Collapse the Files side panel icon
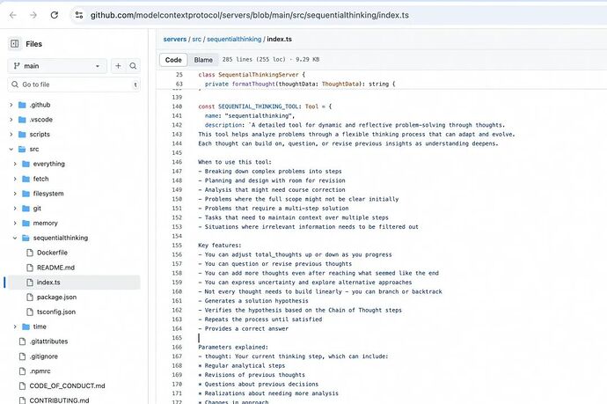This screenshot has height=404, width=607. pyautogui.click(x=15, y=43)
